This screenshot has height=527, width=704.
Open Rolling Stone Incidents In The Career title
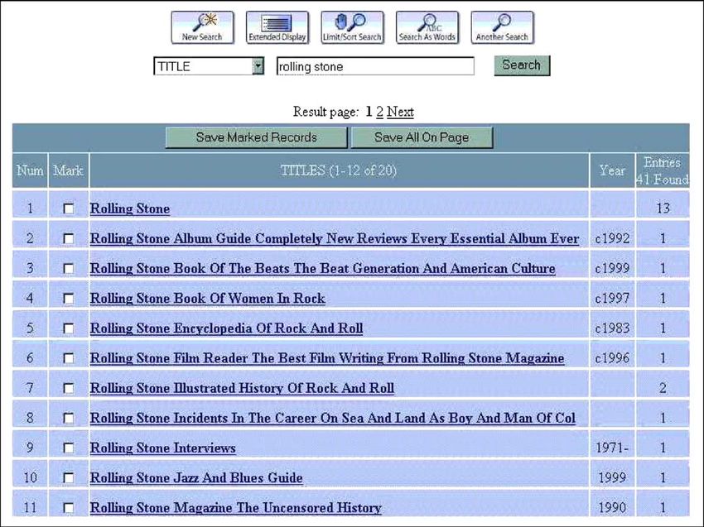click(333, 418)
